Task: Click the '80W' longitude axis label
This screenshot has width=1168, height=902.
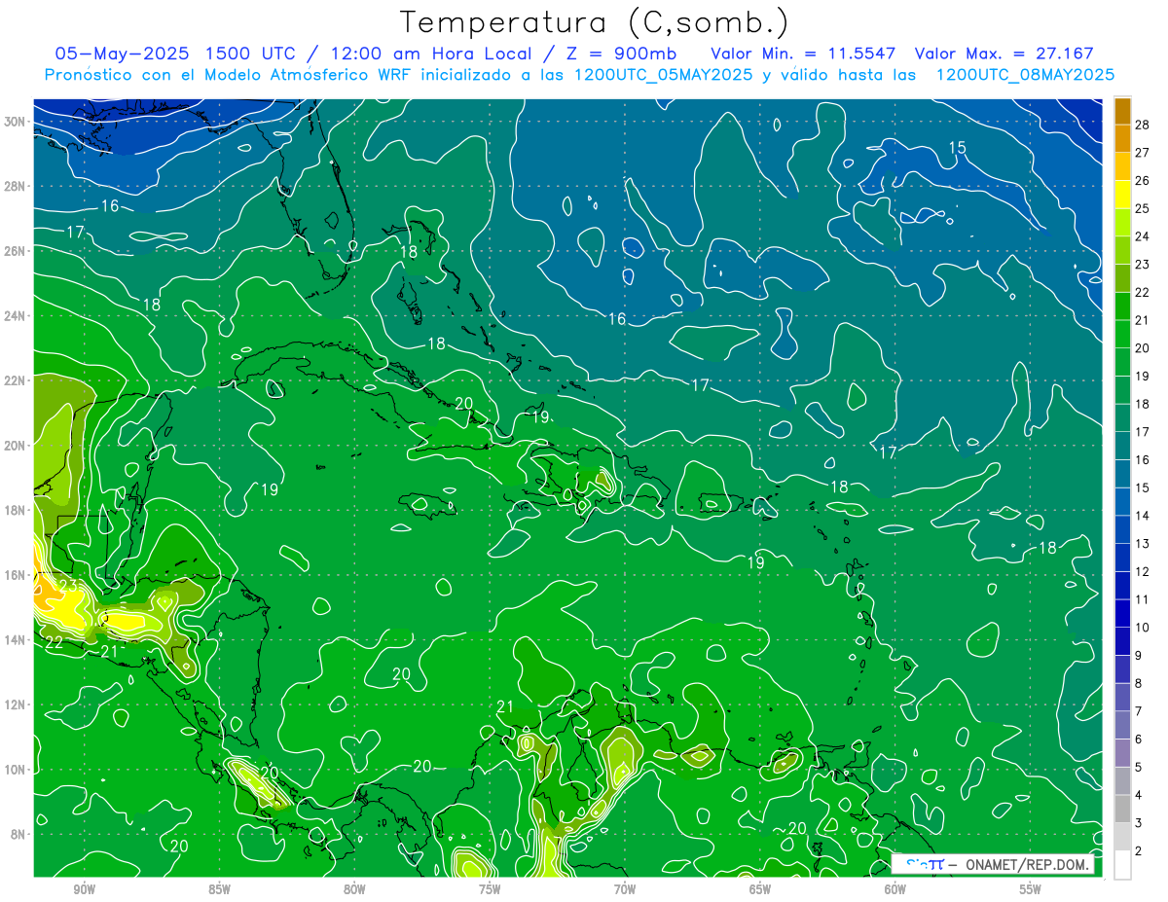Action: pyautogui.click(x=354, y=889)
